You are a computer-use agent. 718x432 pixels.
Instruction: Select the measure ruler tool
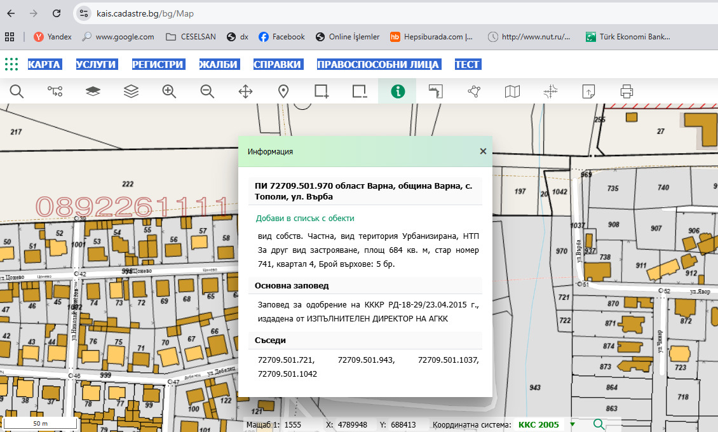click(x=435, y=91)
